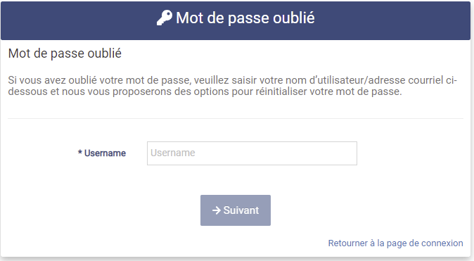Click the horizontal divider above the form
Screen dimensions: 474x261
click(x=236, y=119)
